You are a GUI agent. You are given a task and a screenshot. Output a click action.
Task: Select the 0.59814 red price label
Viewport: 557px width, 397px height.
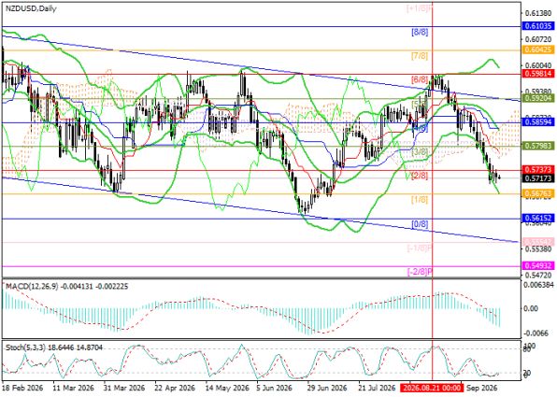coord(537,74)
